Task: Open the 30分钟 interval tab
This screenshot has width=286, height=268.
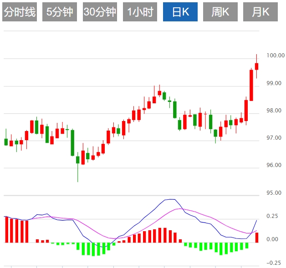Action: [100, 12]
